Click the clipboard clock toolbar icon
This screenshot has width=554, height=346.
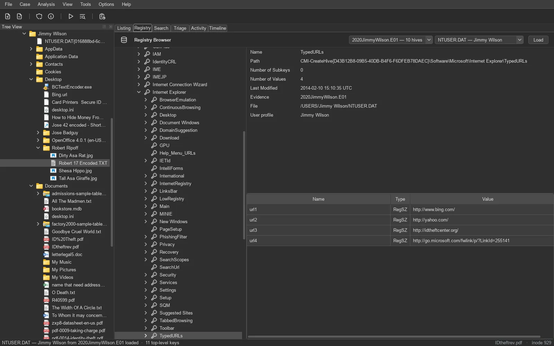[102, 16]
